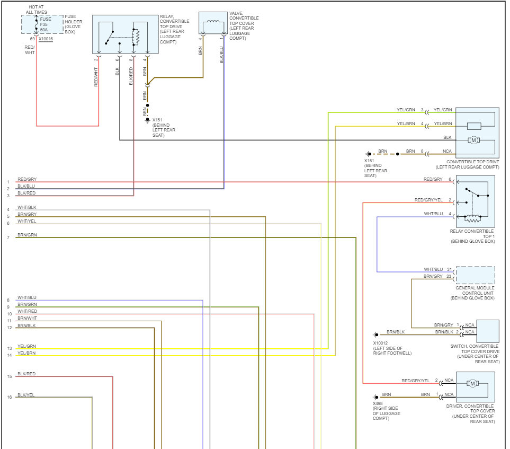Image resolution: width=510 pixels, height=449 pixels.
Task: Select the 'WHT/YEL' label on line 6
Action: 26,221
